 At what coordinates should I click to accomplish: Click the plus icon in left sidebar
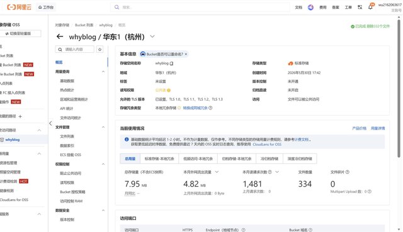click(x=20, y=116)
